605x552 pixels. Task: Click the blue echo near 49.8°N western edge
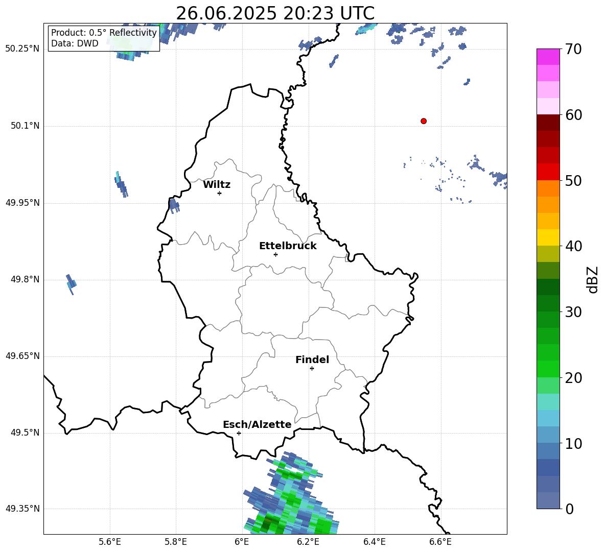pyautogui.click(x=71, y=284)
